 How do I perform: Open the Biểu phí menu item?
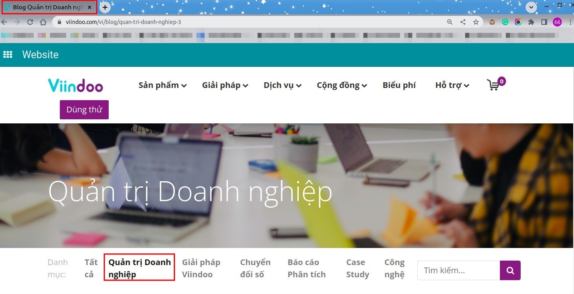click(x=399, y=85)
